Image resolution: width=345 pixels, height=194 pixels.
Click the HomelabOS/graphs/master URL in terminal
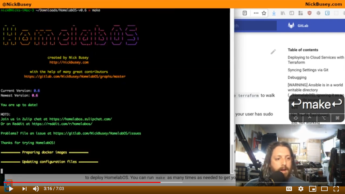pos(75,77)
